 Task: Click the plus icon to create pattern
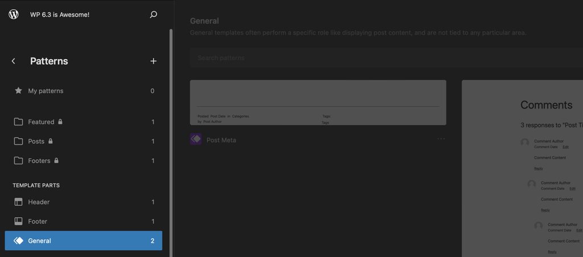pos(153,61)
